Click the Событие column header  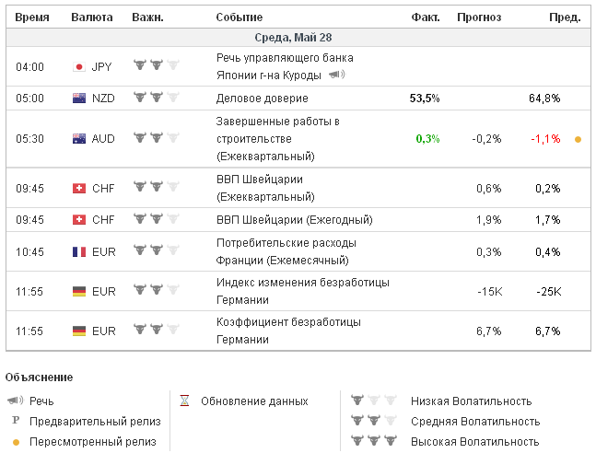[239, 17]
